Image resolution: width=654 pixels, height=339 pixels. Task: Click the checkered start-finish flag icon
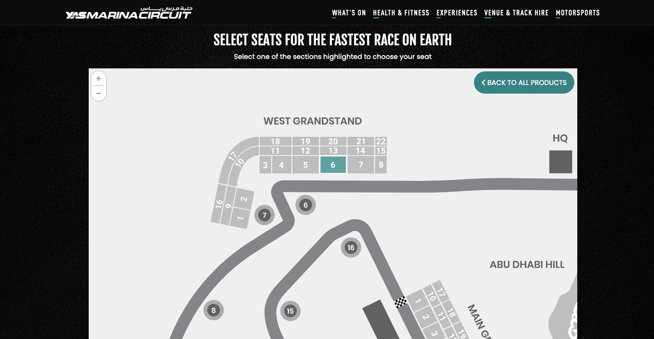[x=401, y=302]
